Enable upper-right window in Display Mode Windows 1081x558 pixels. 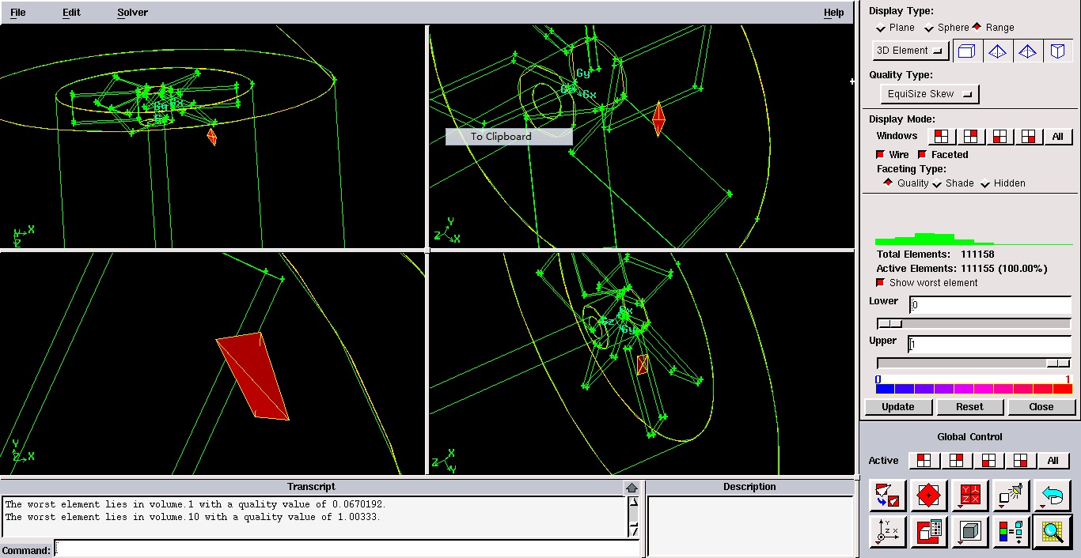[x=971, y=136]
